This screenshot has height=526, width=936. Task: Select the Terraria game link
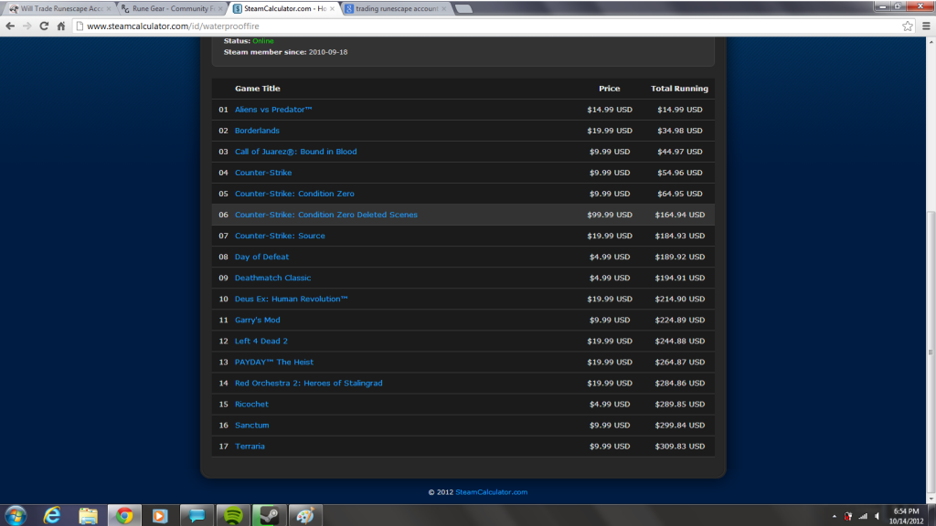250,446
